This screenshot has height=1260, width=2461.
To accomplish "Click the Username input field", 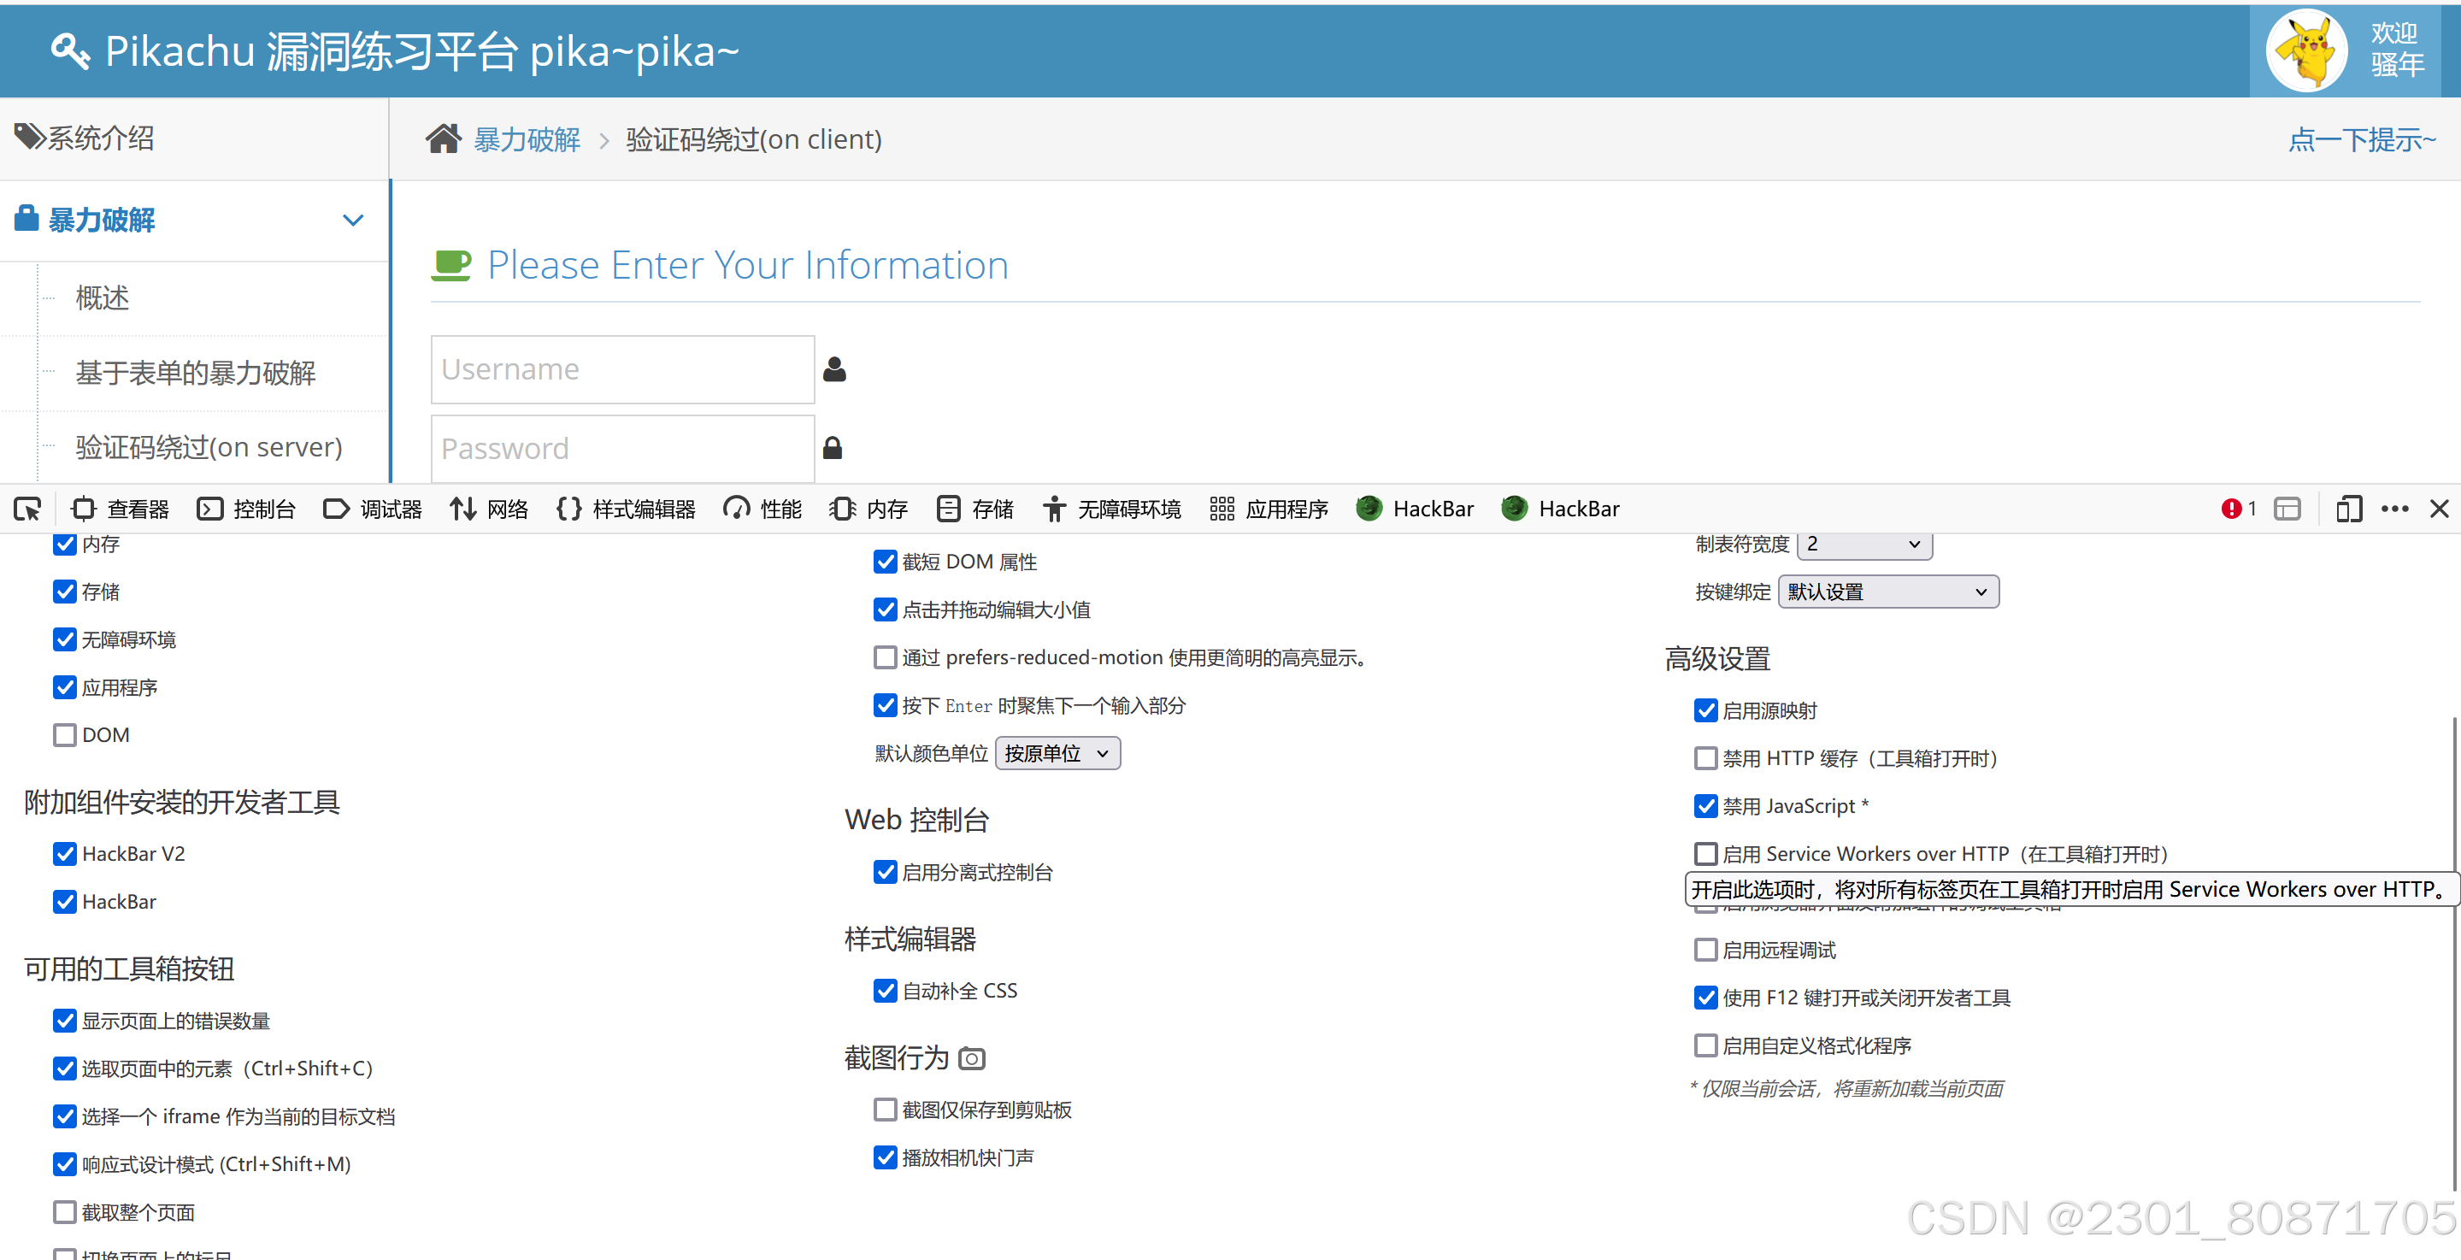I will pos(622,369).
